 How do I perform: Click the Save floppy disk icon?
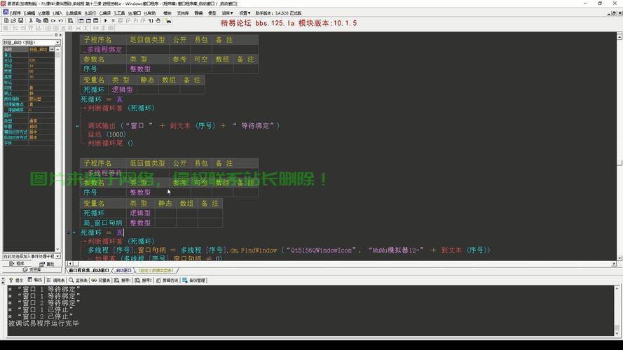pos(21,21)
